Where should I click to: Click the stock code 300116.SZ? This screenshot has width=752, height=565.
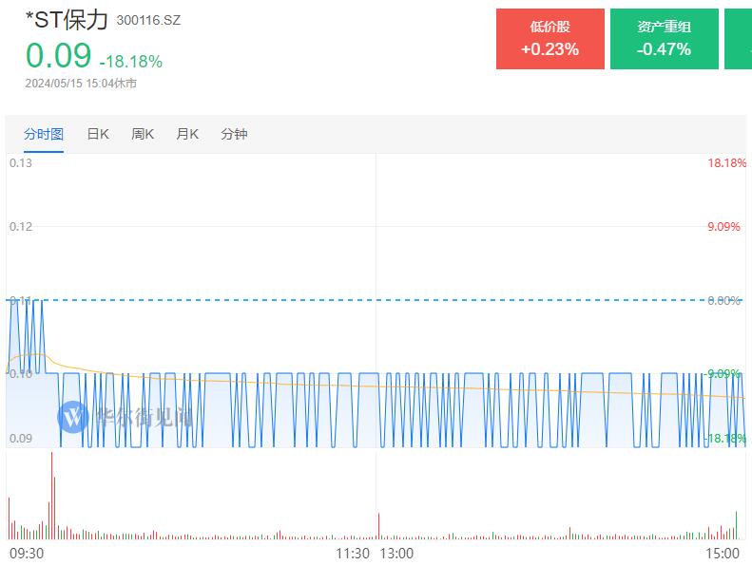(x=148, y=21)
